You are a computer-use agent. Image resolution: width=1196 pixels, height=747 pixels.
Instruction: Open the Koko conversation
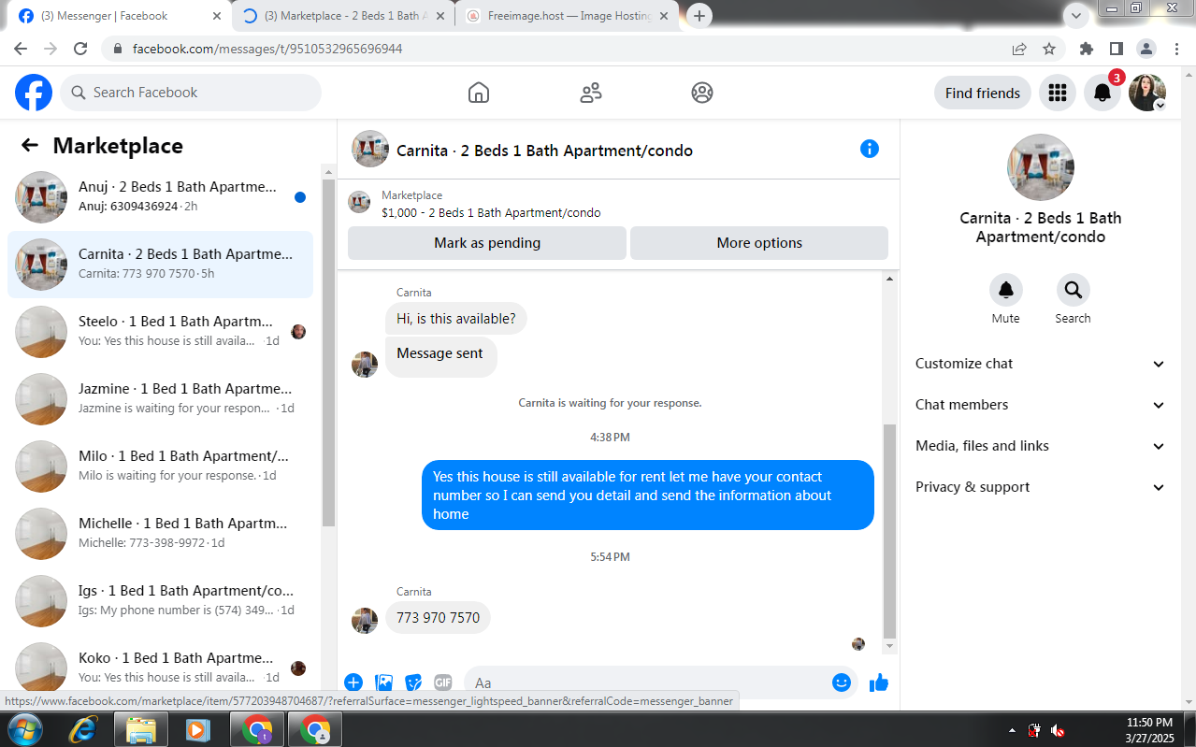tap(161, 666)
